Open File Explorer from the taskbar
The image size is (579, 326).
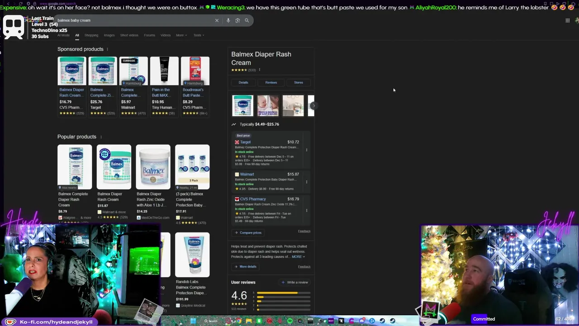point(249,321)
